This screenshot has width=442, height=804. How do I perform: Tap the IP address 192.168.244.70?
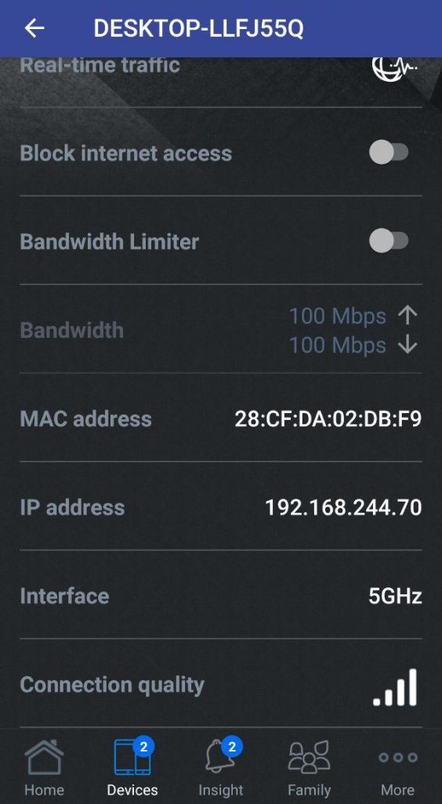pyautogui.click(x=343, y=508)
